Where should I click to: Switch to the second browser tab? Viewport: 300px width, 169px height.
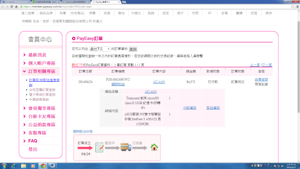coord(46,2)
